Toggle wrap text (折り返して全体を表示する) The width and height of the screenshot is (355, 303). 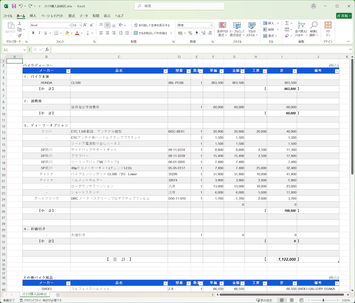[x=152, y=25]
